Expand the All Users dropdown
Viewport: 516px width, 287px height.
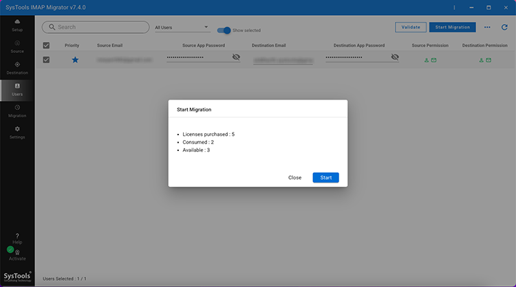(182, 27)
